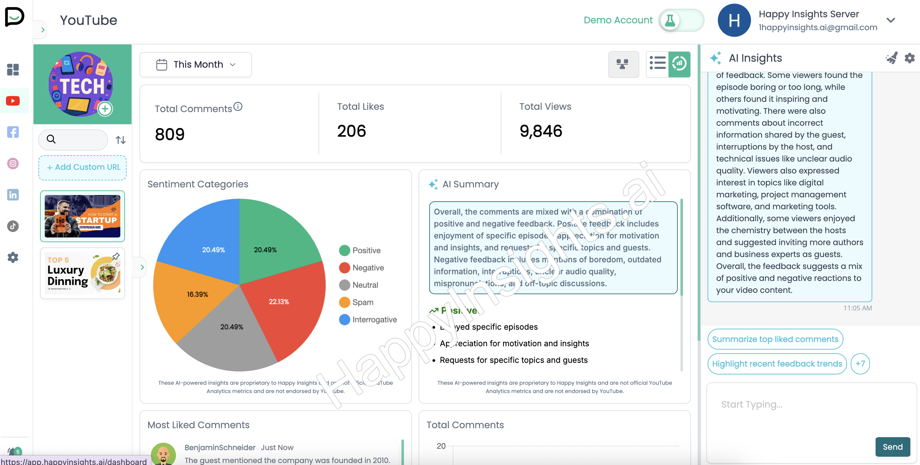The image size is (920, 465).
Task: Switch to Facebook insights in the sidebar
Action: [x=13, y=132]
